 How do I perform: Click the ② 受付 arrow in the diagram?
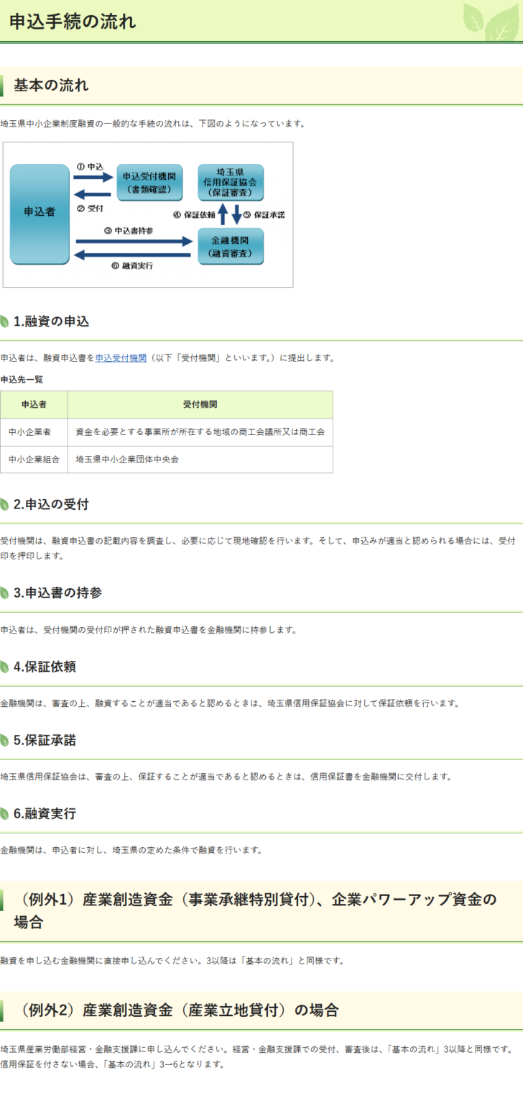(x=93, y=193)
